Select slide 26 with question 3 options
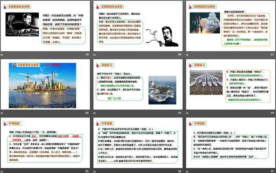 tap(138, 143)
